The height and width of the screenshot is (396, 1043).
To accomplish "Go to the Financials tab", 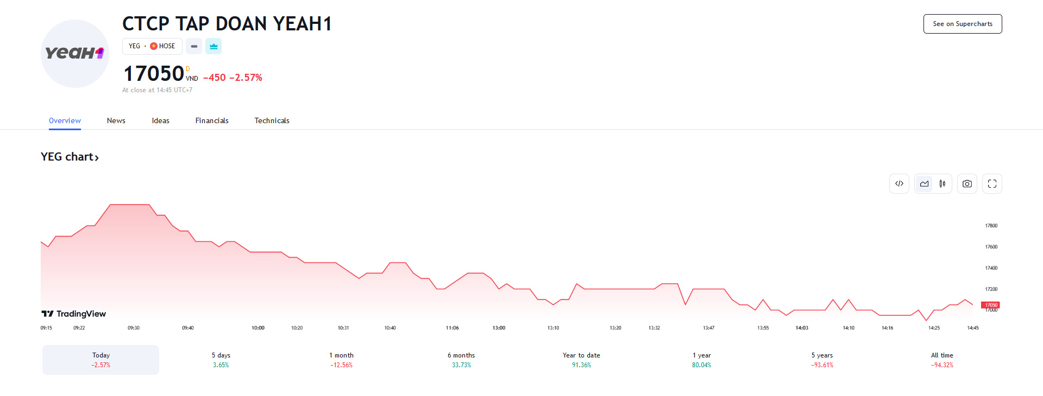I will click(x=212, y=120).
